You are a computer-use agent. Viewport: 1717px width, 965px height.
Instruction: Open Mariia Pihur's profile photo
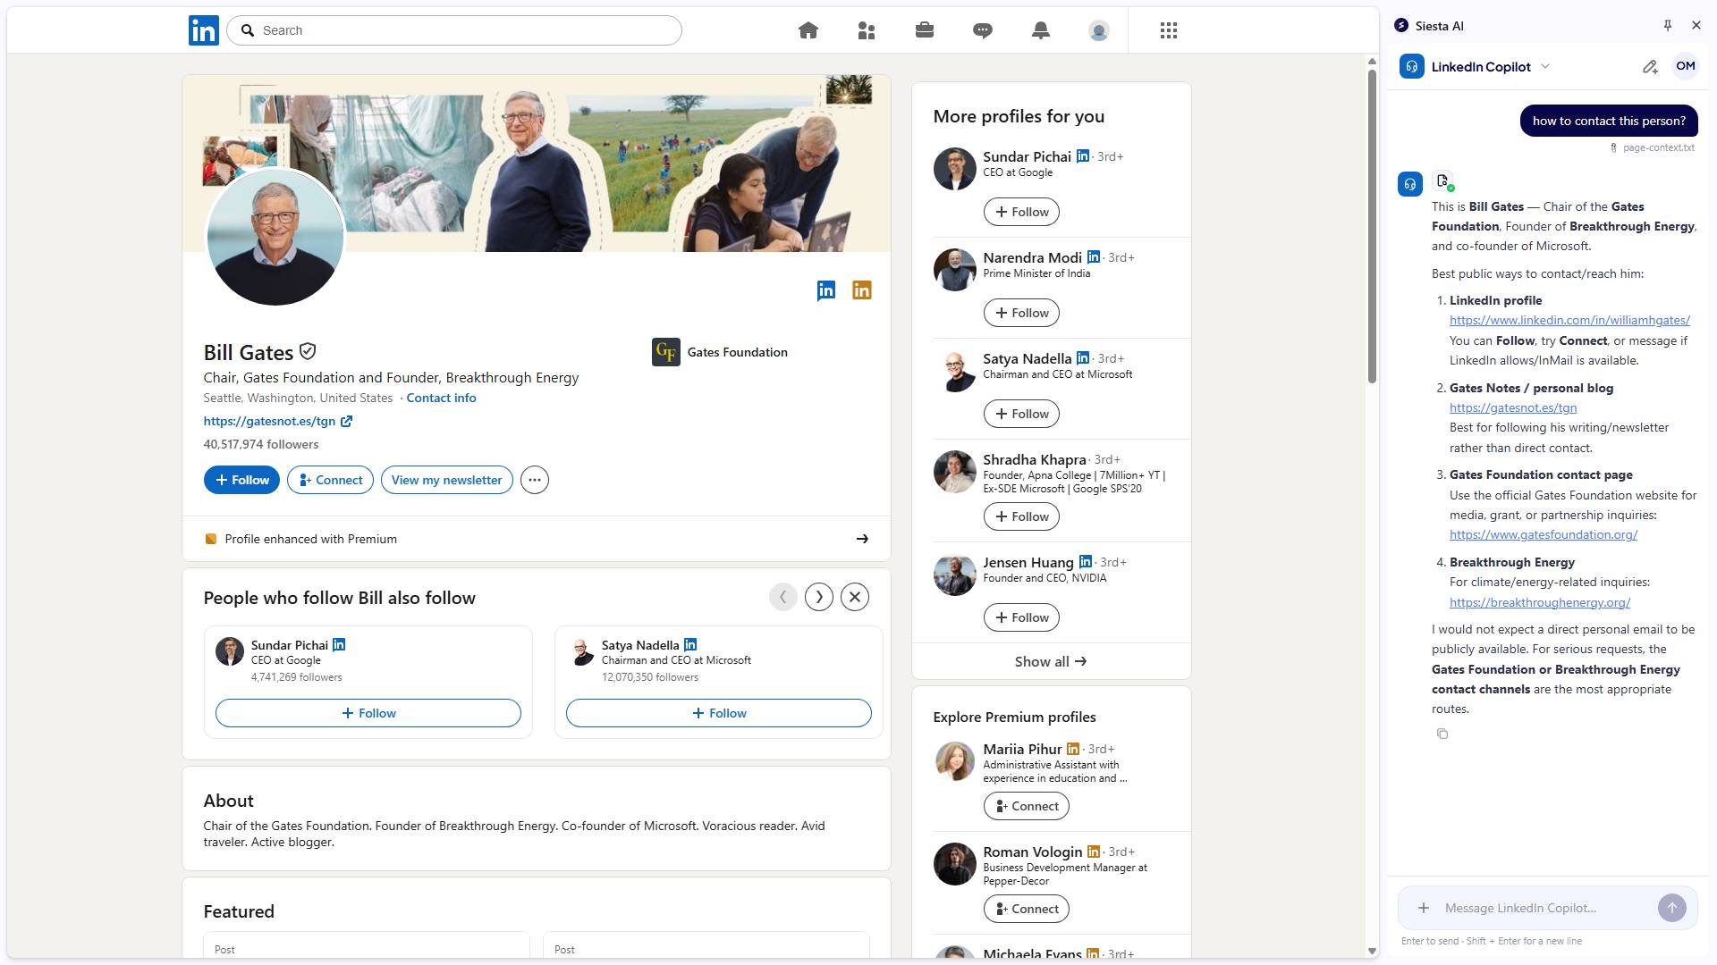[x=954, y=761]
